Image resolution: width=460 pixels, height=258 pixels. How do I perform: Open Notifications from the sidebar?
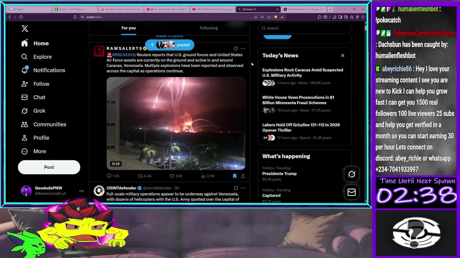[43, 70]
